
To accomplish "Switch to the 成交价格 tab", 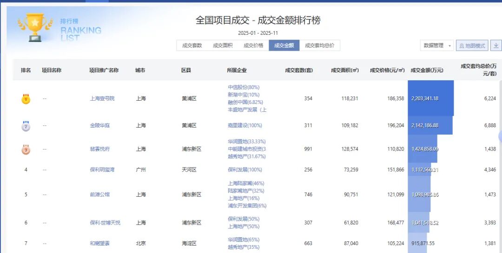I will [x=253, y=45].
